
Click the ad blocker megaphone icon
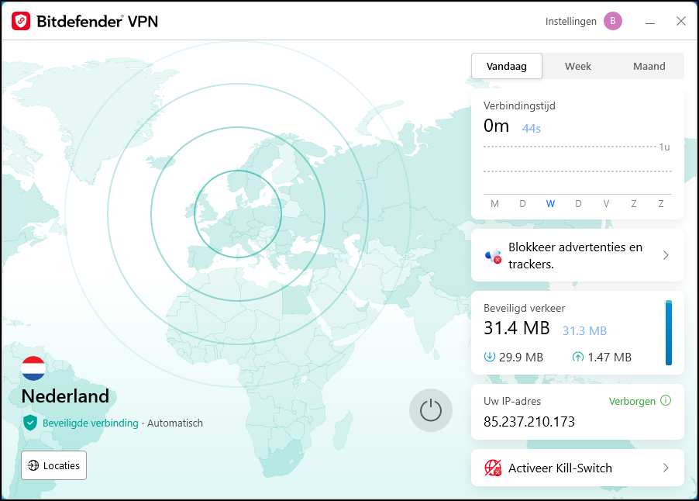(493, 256)
